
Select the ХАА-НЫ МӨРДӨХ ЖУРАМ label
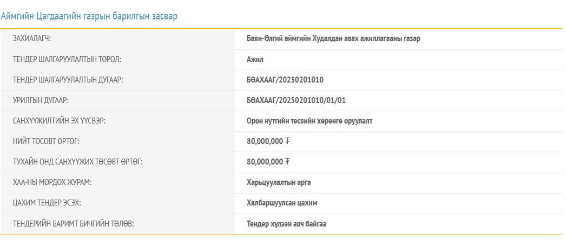52,182
